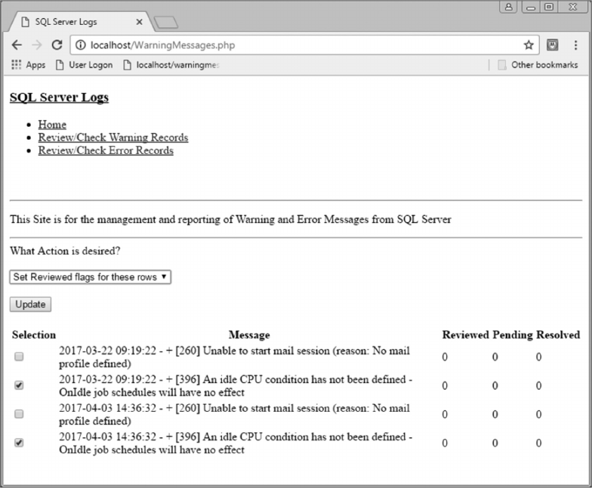Click the 'What Action is desired?' text
This screenshot has height=488, width=592.
click(65, 251)
